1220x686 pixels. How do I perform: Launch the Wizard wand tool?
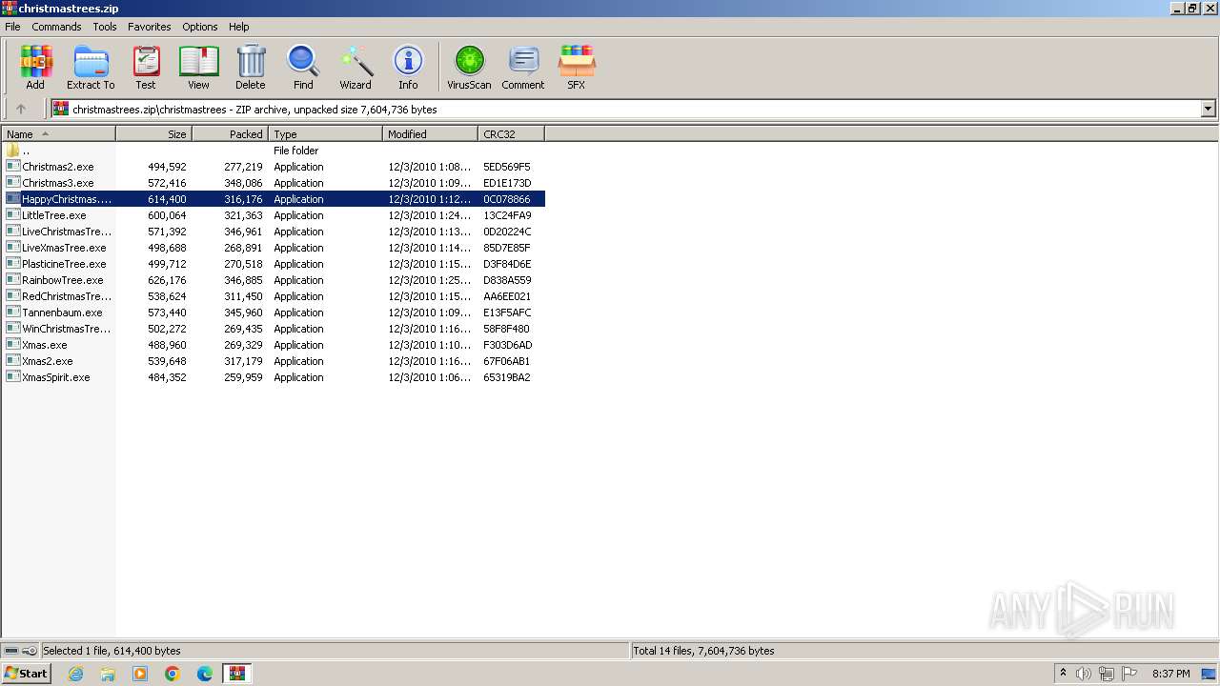coord(356,68)
